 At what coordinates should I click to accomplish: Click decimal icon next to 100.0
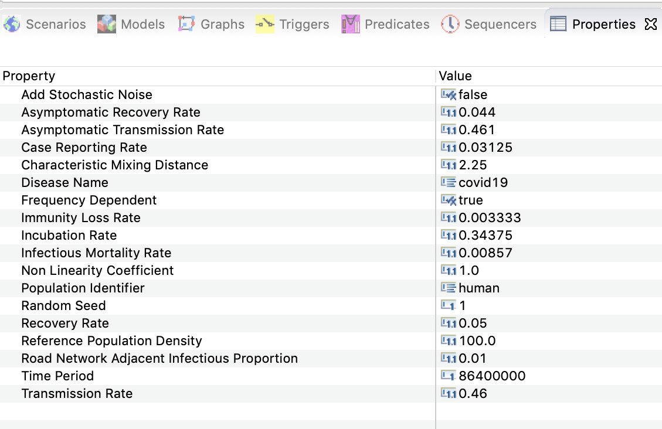[449, 341]
